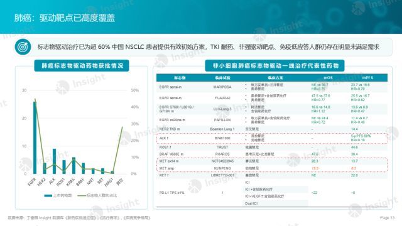The height and width of the screenshot is (226, 402).
Task: Click the RET f marker cell
Action: (x=164, y=175)
